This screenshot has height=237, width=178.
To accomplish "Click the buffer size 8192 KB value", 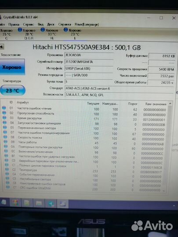I will point(162,56).
